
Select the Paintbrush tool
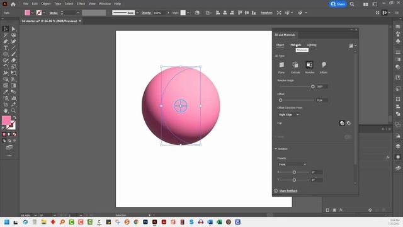(x=13, y=54)
